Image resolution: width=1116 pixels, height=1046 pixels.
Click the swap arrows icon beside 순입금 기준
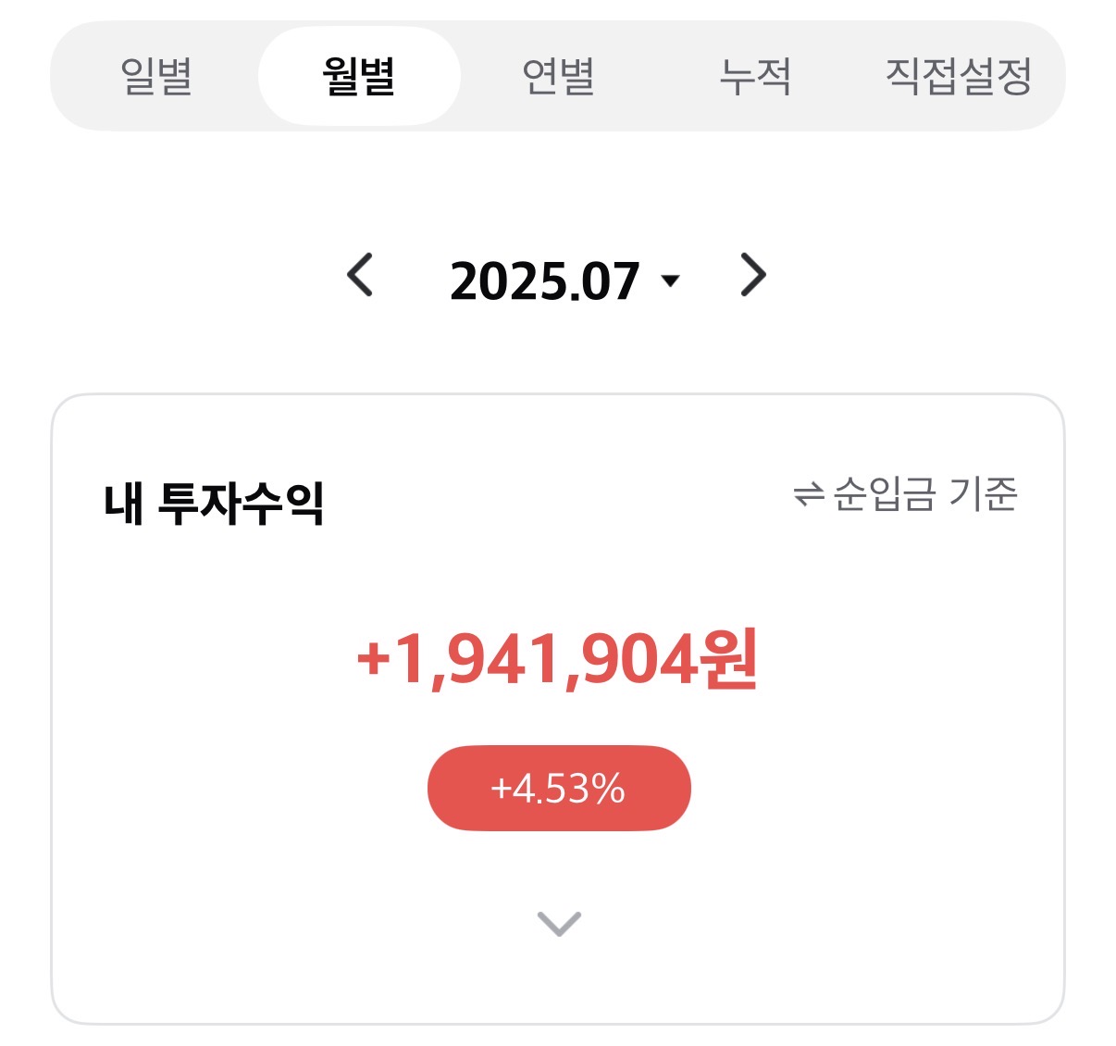click(808, 495)
